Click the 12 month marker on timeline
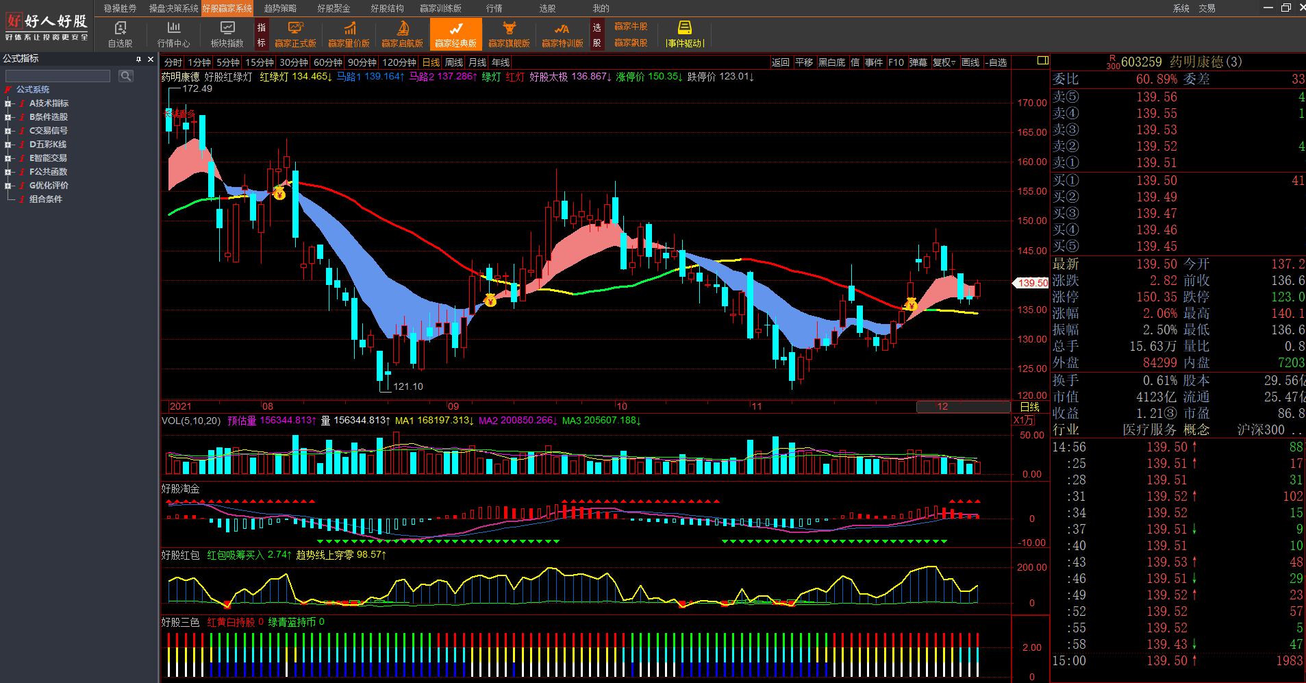This screenshot has height=683, width=1306. click(x=942, y=406)
